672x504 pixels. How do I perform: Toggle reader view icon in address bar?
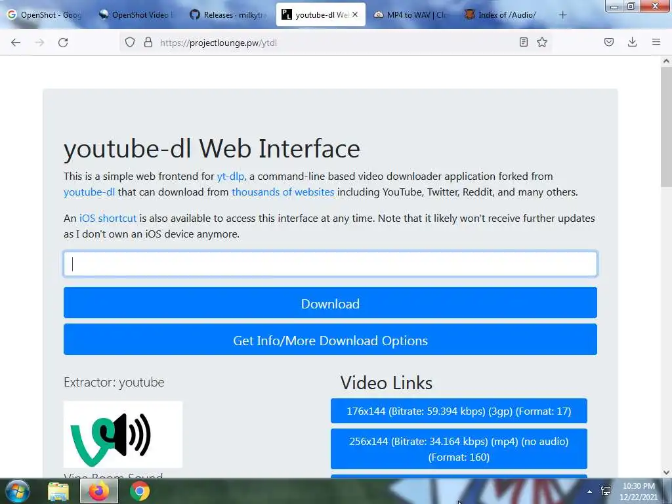[523, 43]
